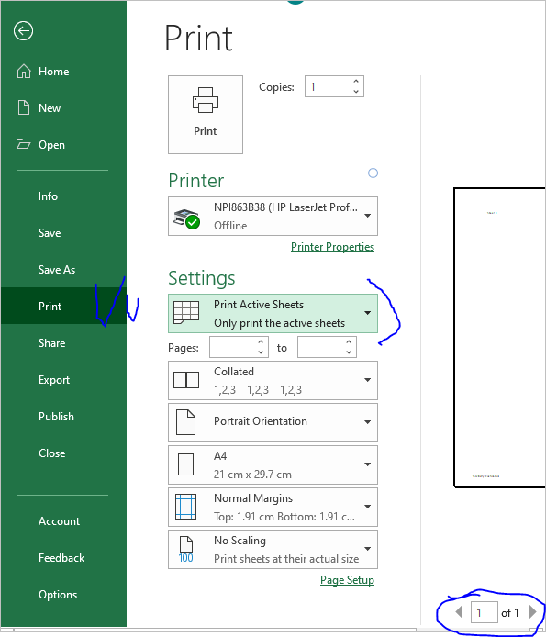The height and width of the screenshot is (637, 546).
Task: Click the Open folder icon
Action: tap(23, 144)
